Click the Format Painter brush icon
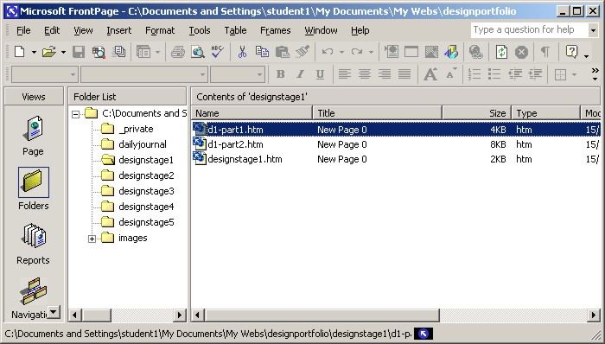 302,52
